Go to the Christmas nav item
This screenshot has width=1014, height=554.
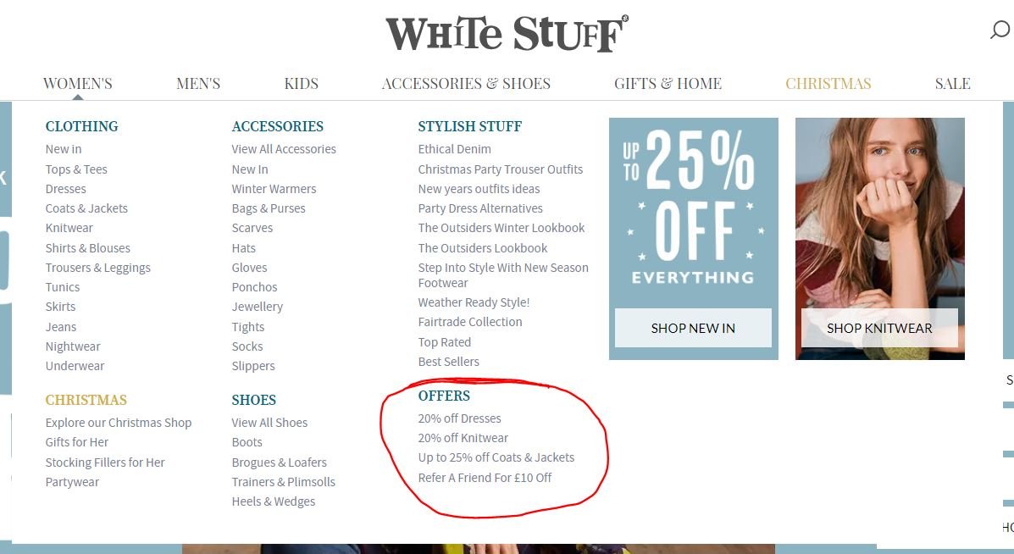[828, 83]
